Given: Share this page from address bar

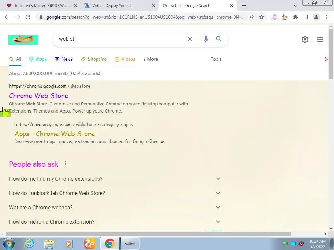Looking at the screenshot, I should pos(251,17).
